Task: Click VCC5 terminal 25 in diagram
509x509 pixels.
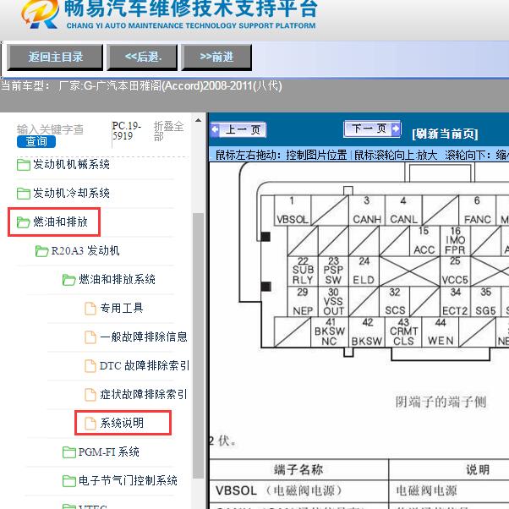Action: click(455, 271)
